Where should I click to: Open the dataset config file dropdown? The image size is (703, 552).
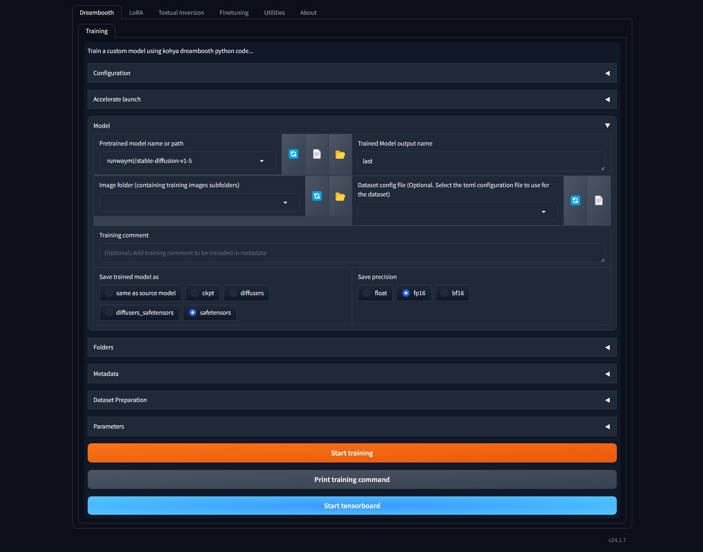click(458, 212)
